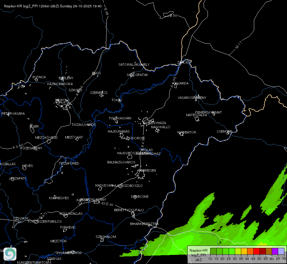287x264 pixels.
Task: Select the SZOLNOK city label
Action: [21, 218]
